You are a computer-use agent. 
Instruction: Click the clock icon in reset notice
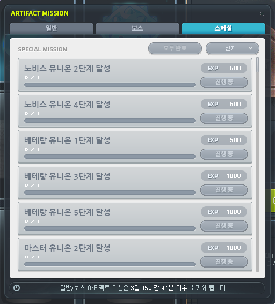click(17, 288)
